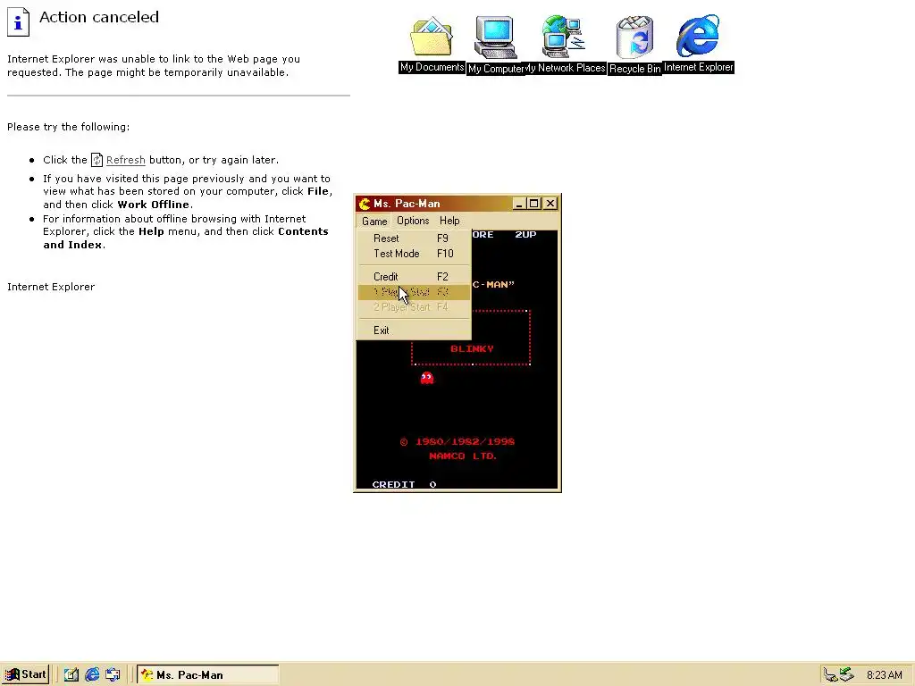Click the bold Work Offline text
This screenshot has width=915, height=686.
click(153, 205)
